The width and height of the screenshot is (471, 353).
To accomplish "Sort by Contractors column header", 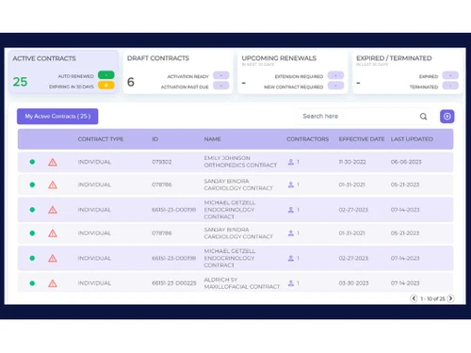I will 307,139.
